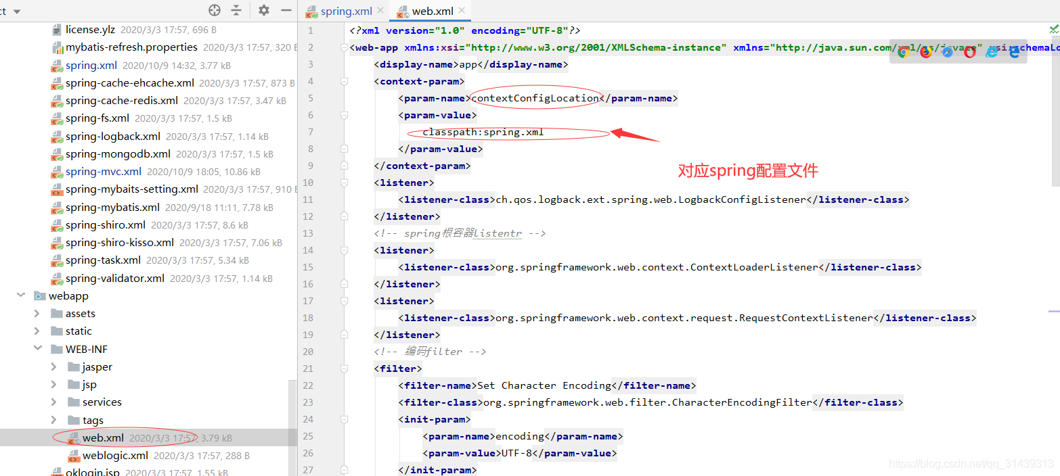
Task: Collapse the webapp folder node
Action: pyautogui.click(x=20, y=295)
